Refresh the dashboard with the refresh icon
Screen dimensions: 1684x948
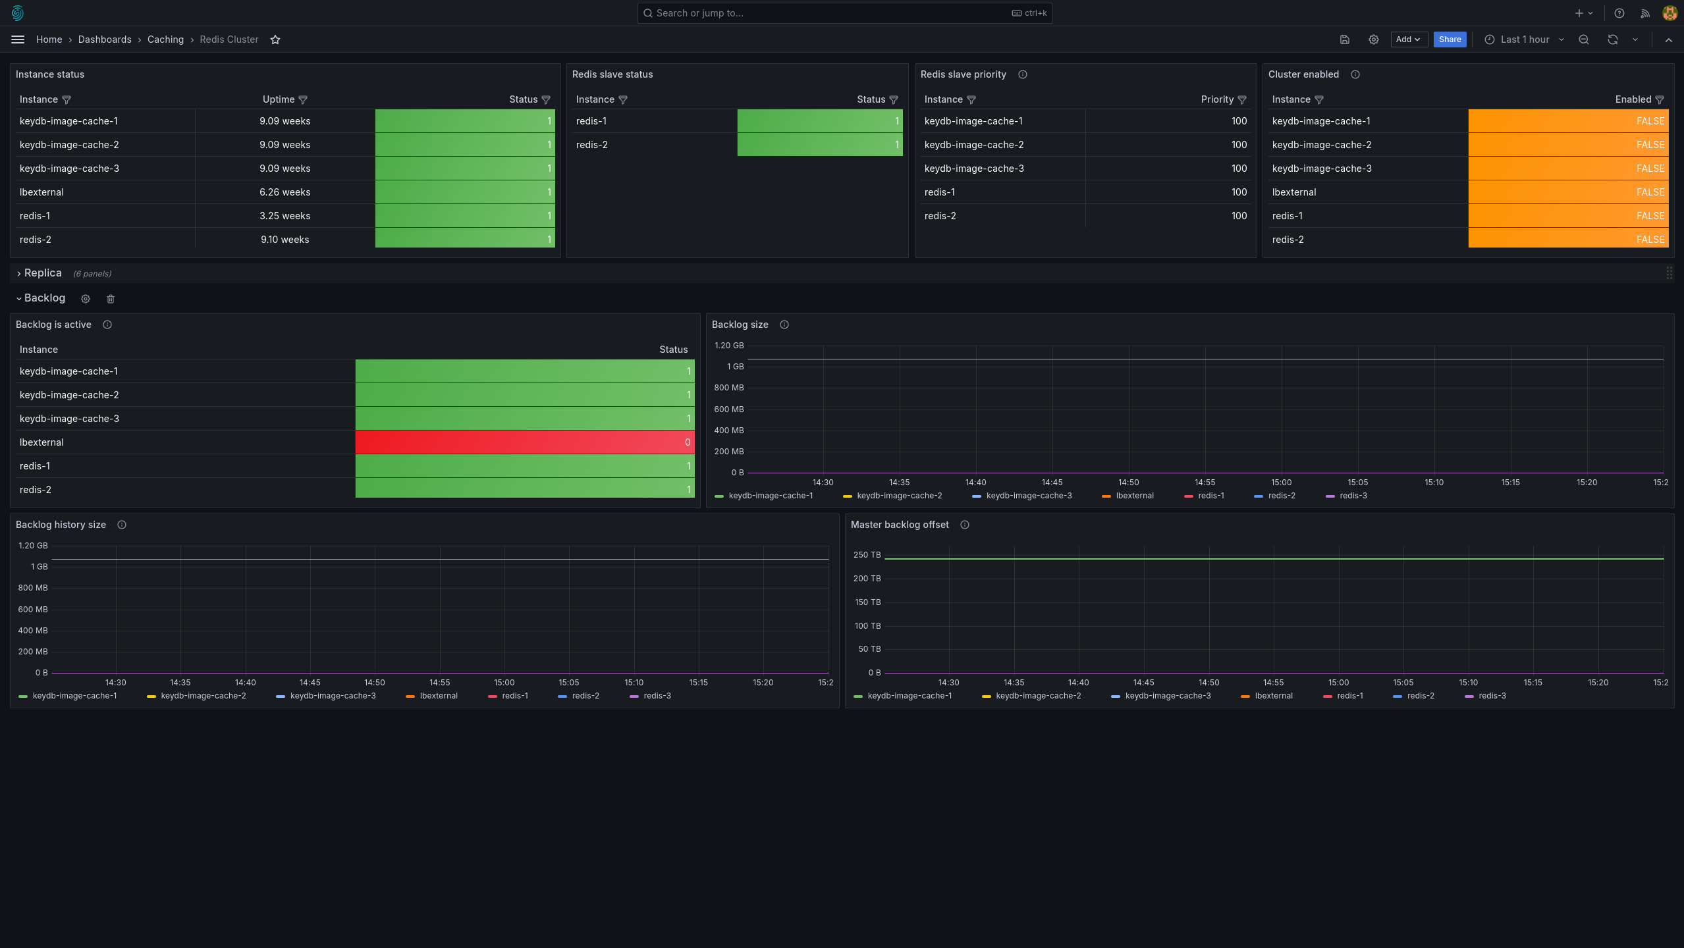[x=1613, y=39]
